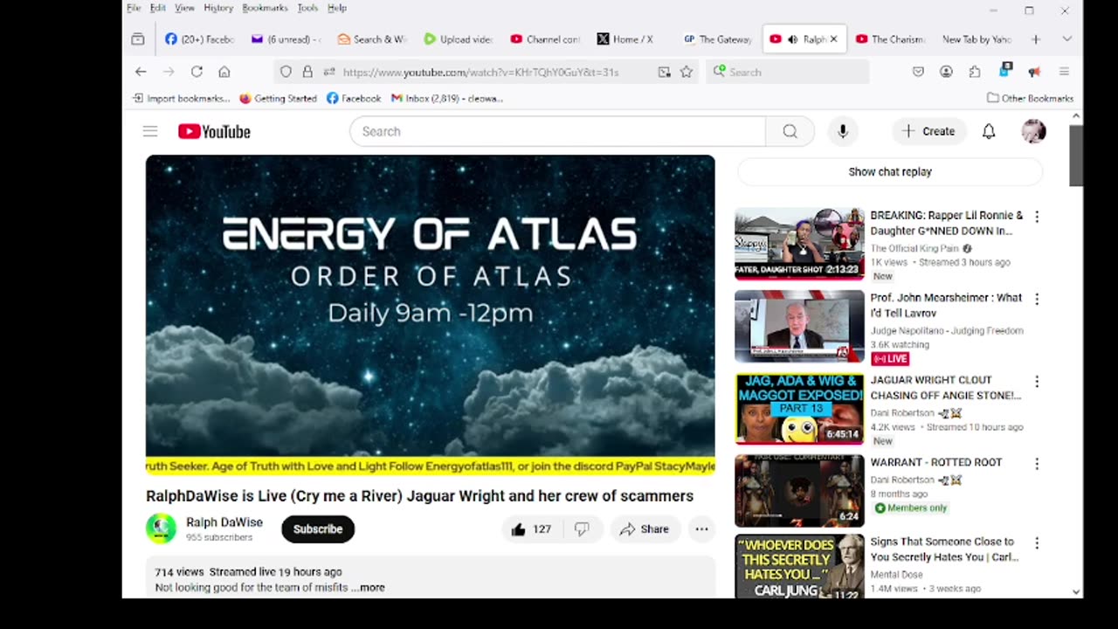Image resolution: width=1118 pixels, height=629 pixels.
Task: Like the video with thumbs up
Action: pos(531,529)
